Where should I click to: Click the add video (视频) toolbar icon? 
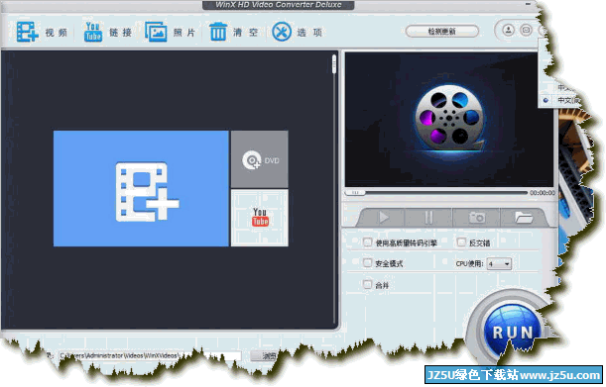tap(27, 32)
